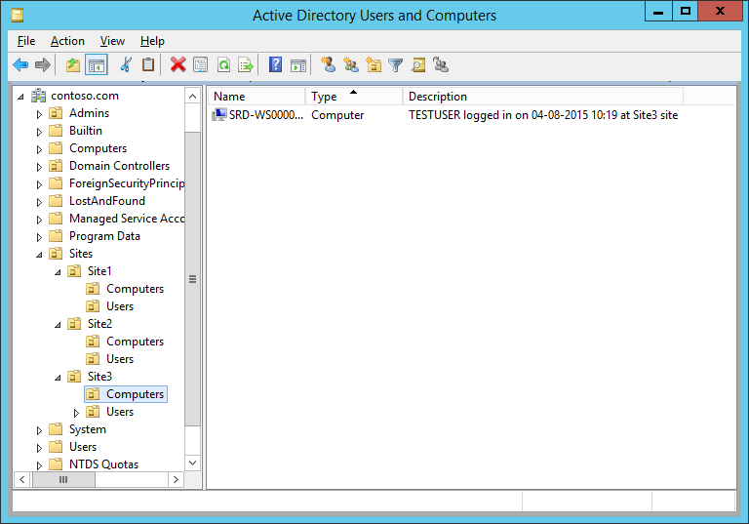749x524 pixels.
Task: Click the Add to group icon
Action: [x=441, y=64]
